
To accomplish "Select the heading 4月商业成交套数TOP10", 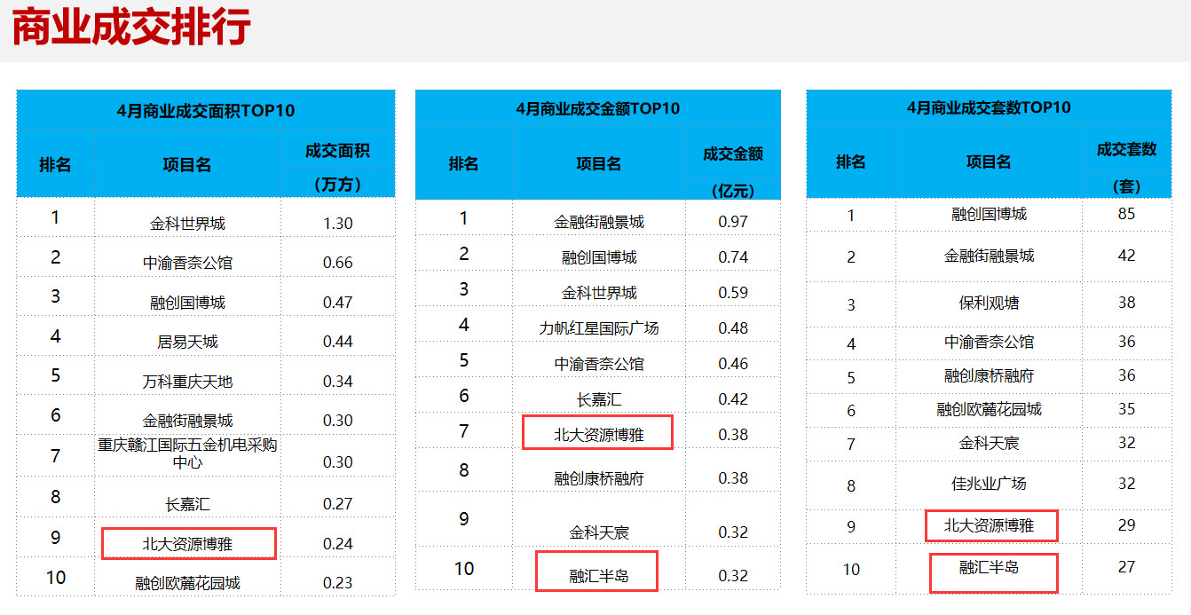I will click(989, 107).
